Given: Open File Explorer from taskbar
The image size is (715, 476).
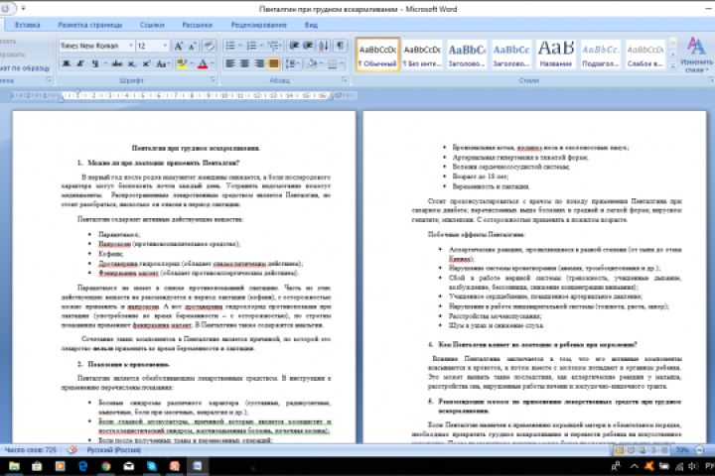Looking at the screenshot, I should click(x=14, y=466).
